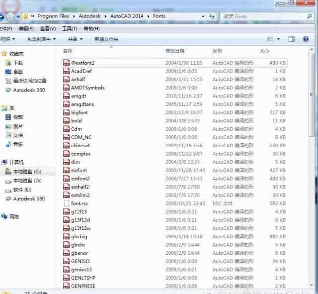Open the File (文件) menu
Viewport: 318px width, 294px height.
5,29
